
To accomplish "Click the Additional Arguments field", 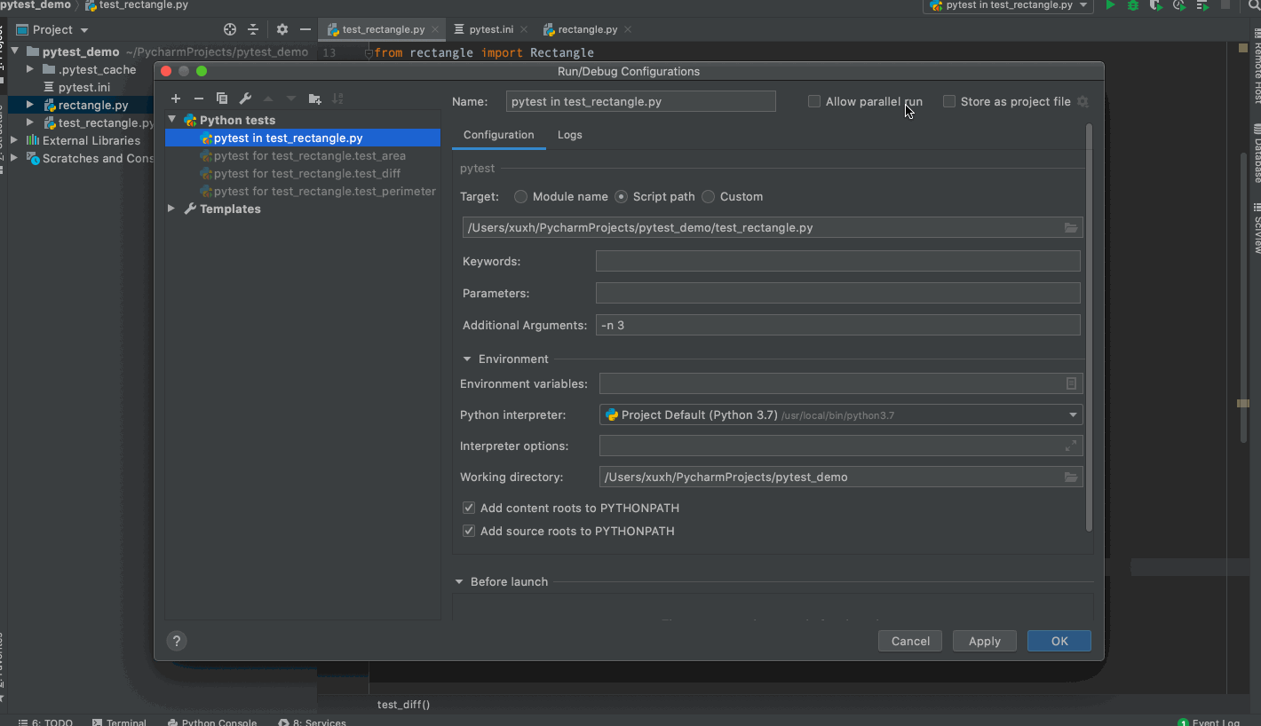I will [x=838, y=325].
